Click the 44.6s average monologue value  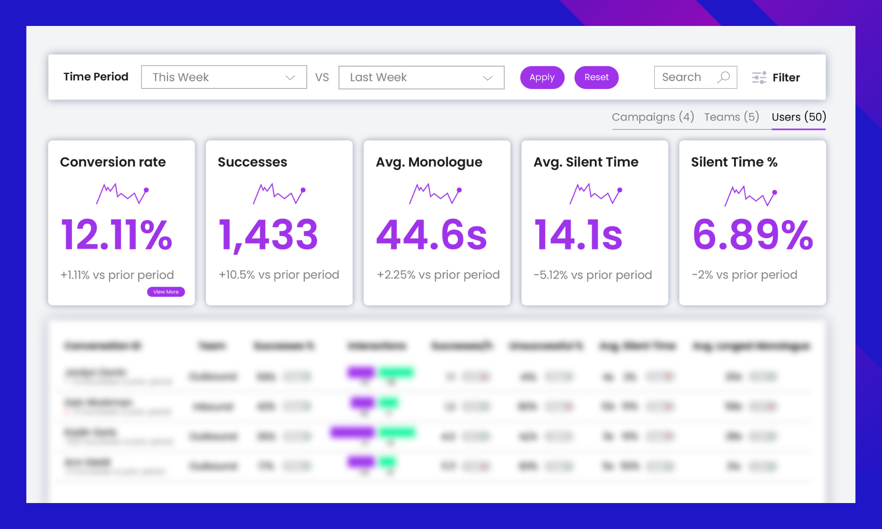pos(432,235)
